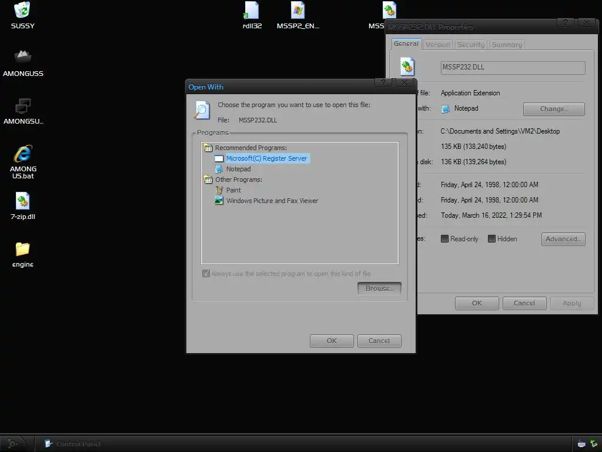Click OK in the Properties window
The image size is (602, 452).
point(476,303)
